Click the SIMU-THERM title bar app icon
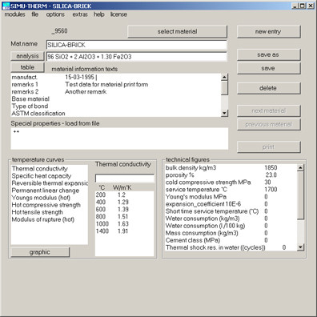Viewport: 317px width, 317px height. [x=6, y=6]
